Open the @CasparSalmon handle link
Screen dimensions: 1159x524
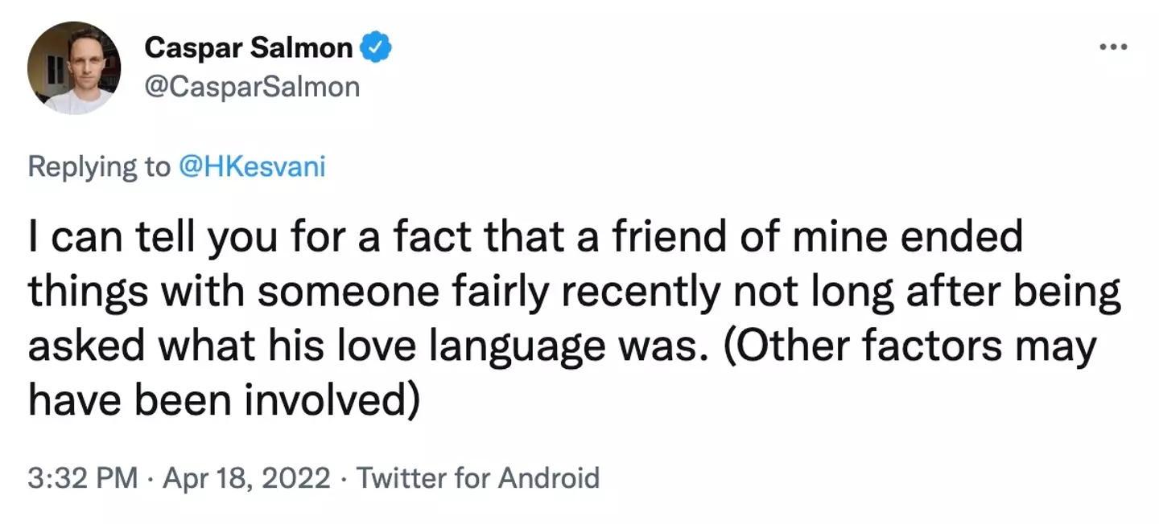[x=252, y=85]
